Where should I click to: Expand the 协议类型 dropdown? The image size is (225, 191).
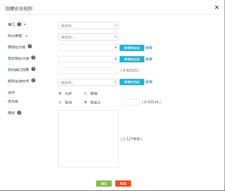pos(88,37)
